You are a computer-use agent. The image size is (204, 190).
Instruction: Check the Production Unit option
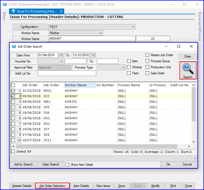pyautogui.click(x=147, y=67)
